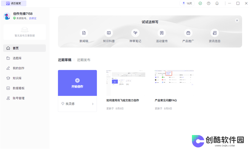Click the 新闻稿 template icon
This screenshot has height=149, width=249.
pos(84,33)
